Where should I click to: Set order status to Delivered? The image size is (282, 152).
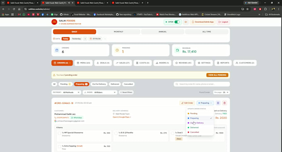pyautogui.click(x=200, y=128)
